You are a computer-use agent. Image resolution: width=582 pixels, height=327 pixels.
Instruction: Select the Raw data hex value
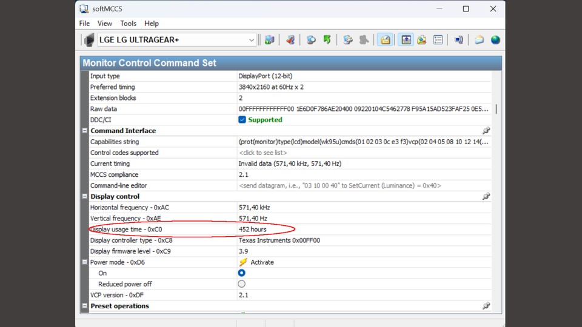363,109
